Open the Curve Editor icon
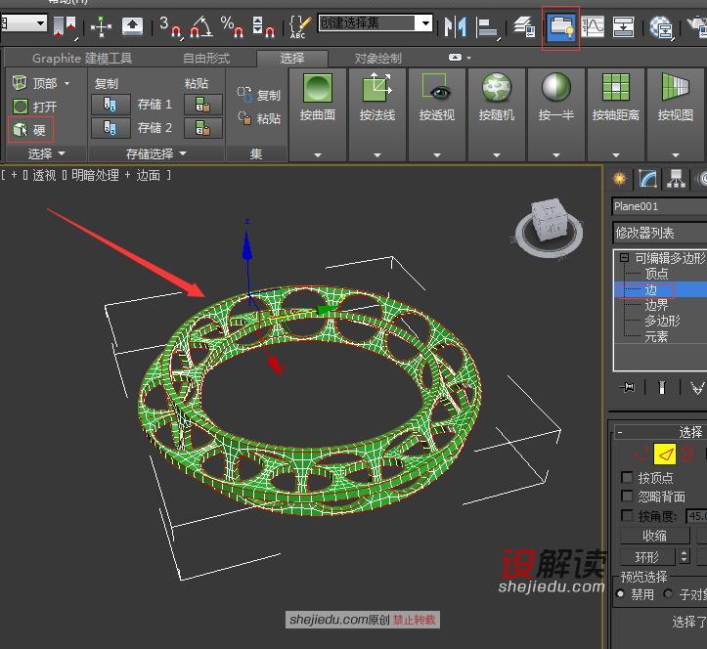707x649 pixels. coord(593,26)
